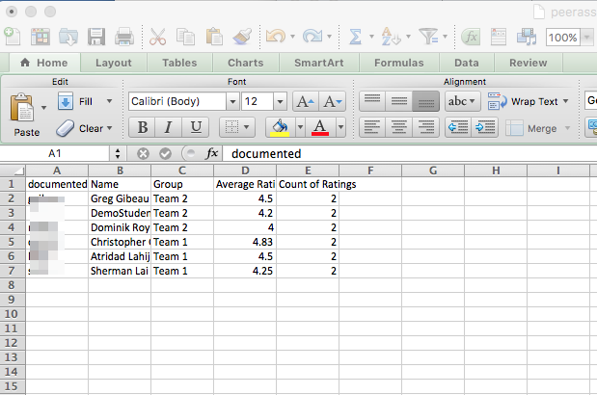This screenshot has width=597, height=395.
Task: Click the AutoSum sigma icon
Action: [x=355, y=37]
